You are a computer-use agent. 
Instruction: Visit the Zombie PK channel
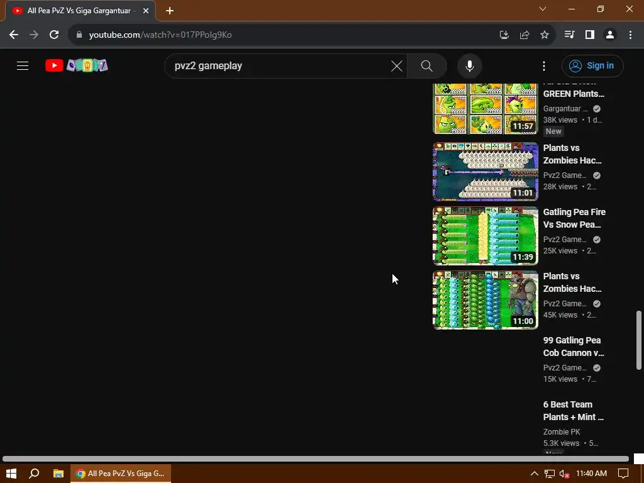click(x=562, y=432)
